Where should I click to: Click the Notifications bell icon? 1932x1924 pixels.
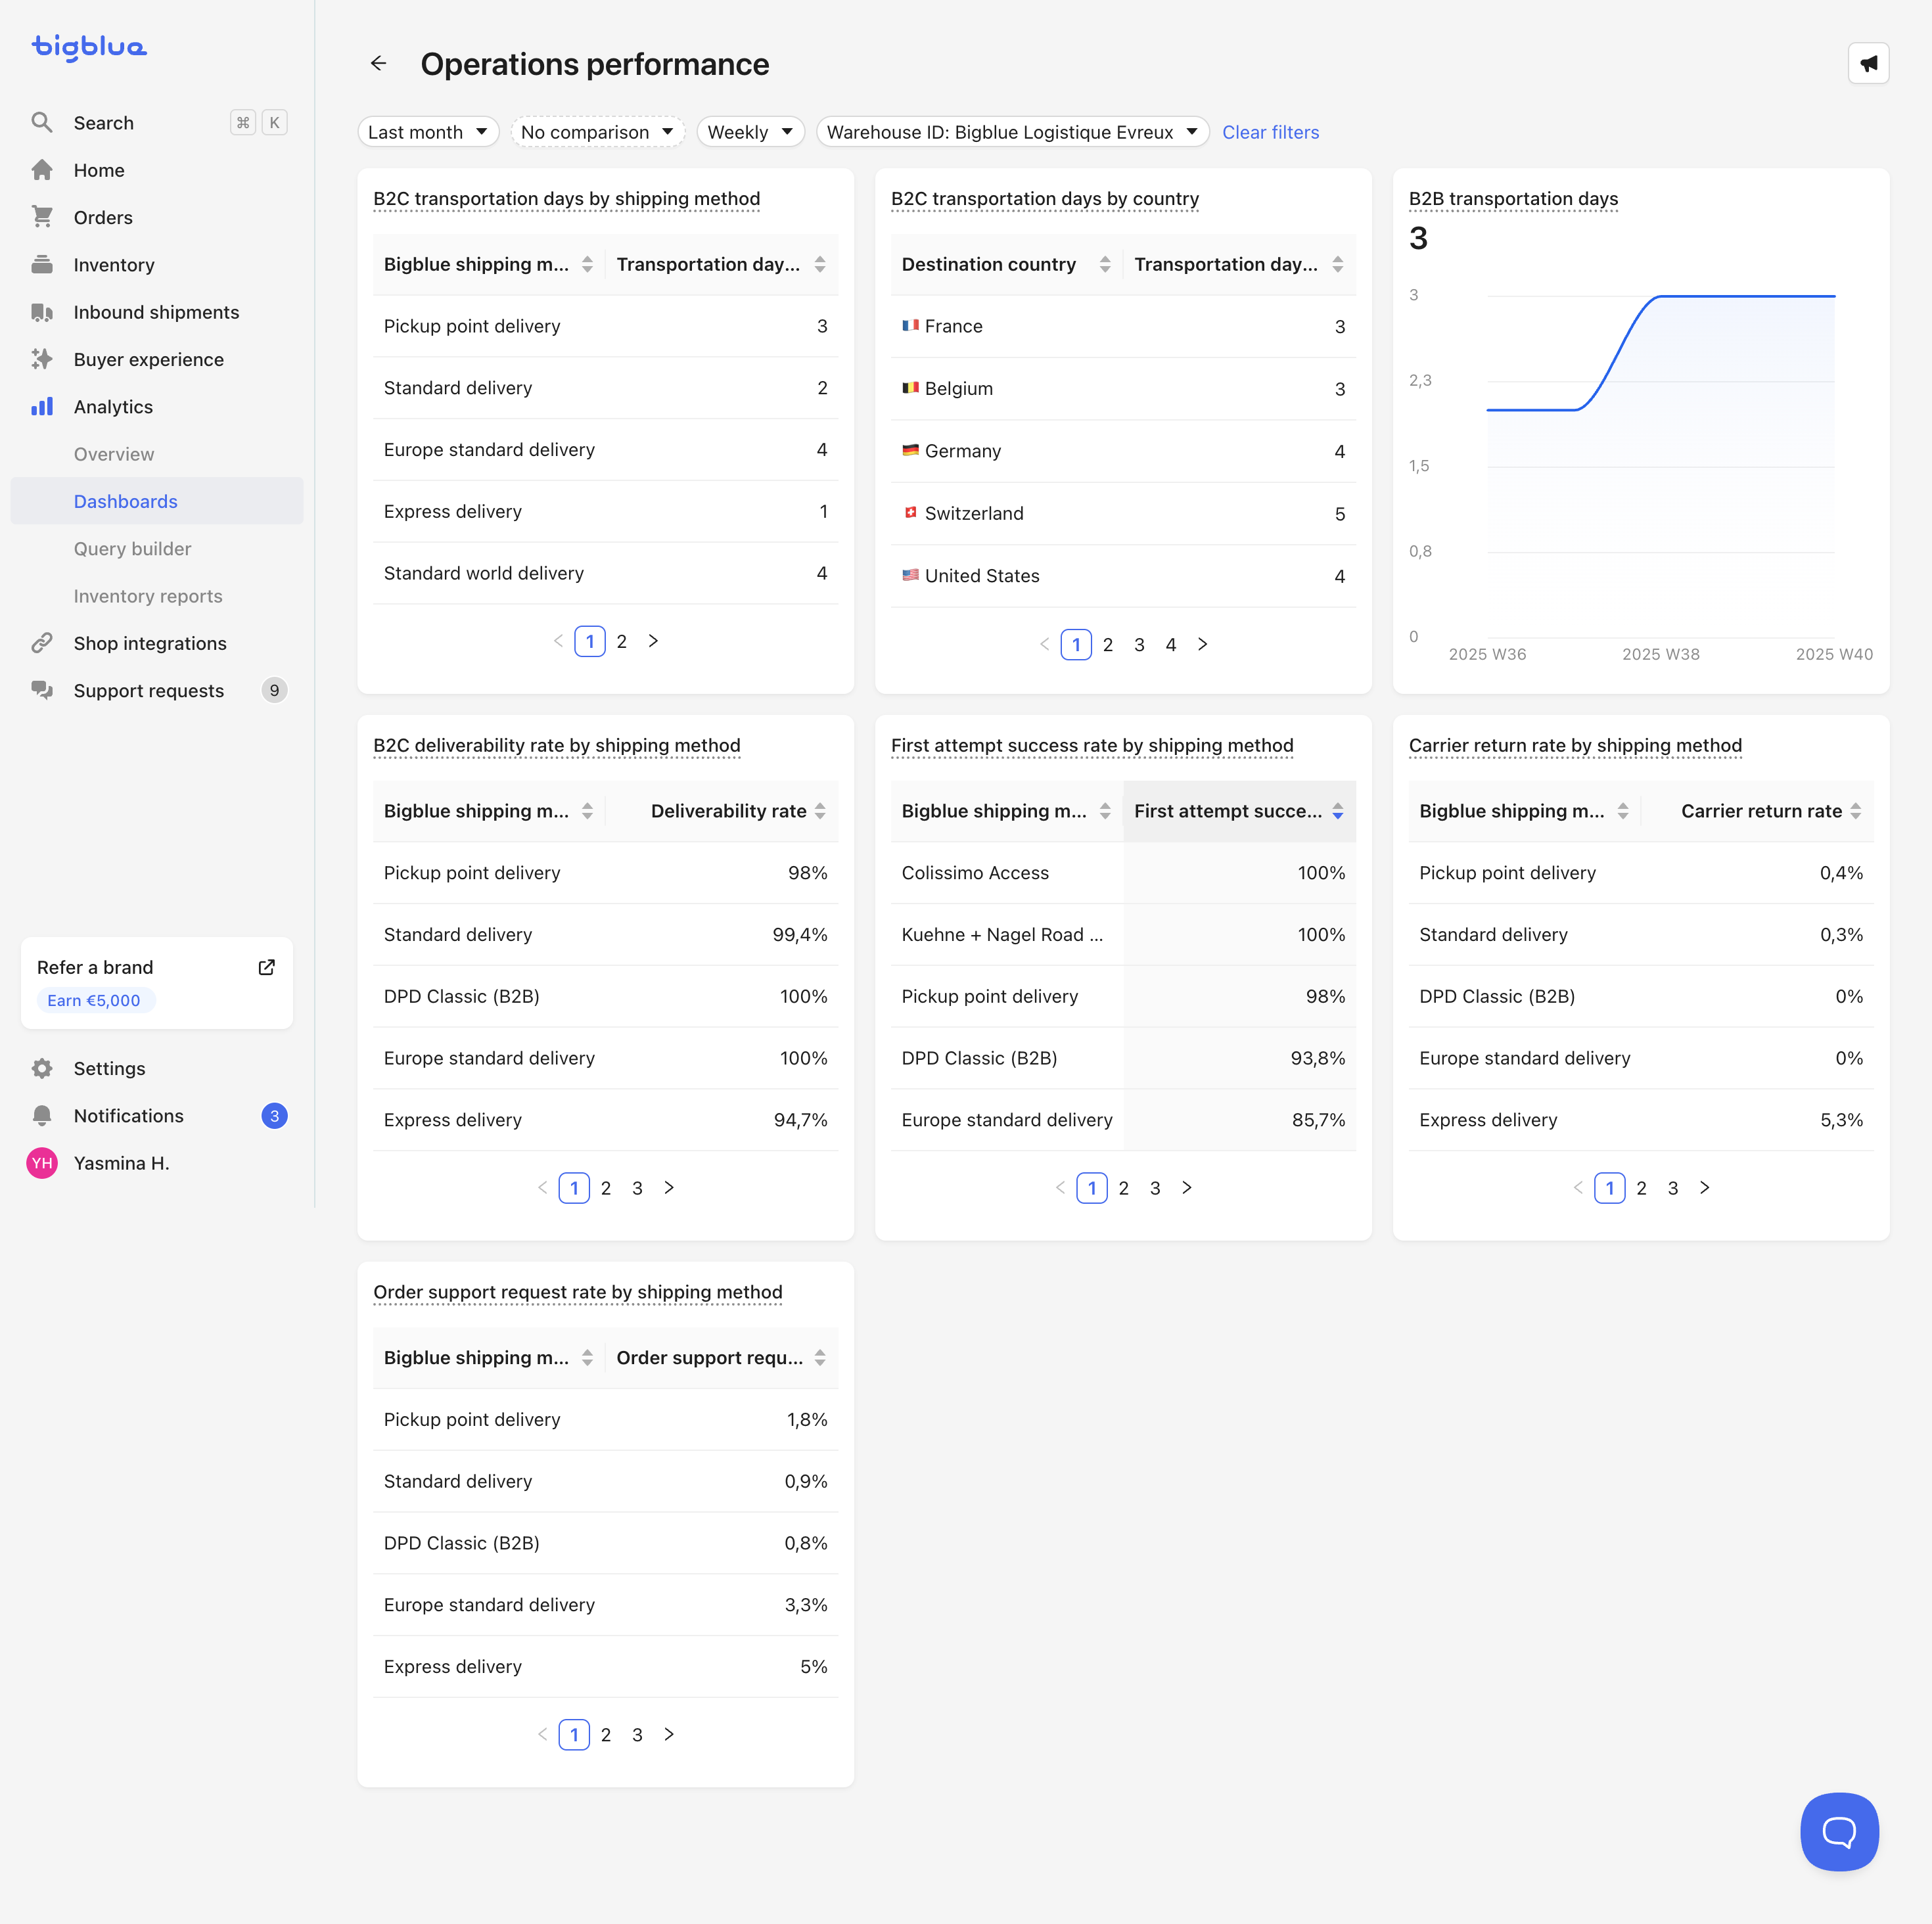42,1115
